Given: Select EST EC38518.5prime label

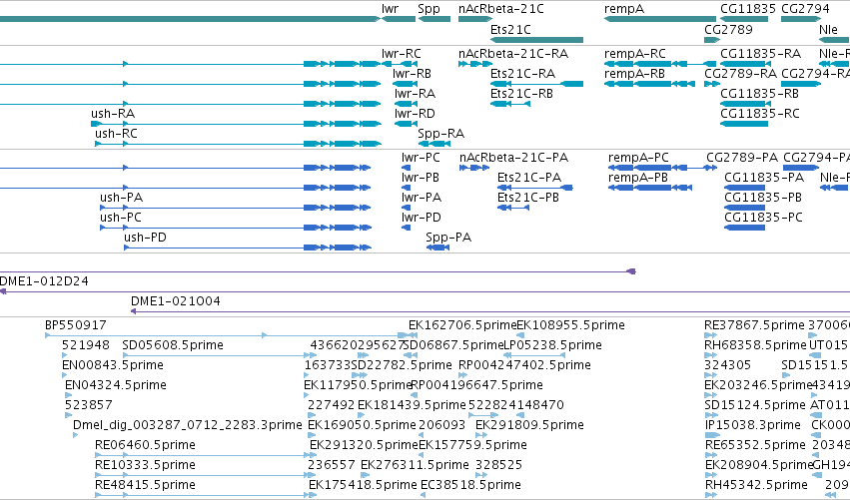Looking at the screenshot, I should coord(471,486).
